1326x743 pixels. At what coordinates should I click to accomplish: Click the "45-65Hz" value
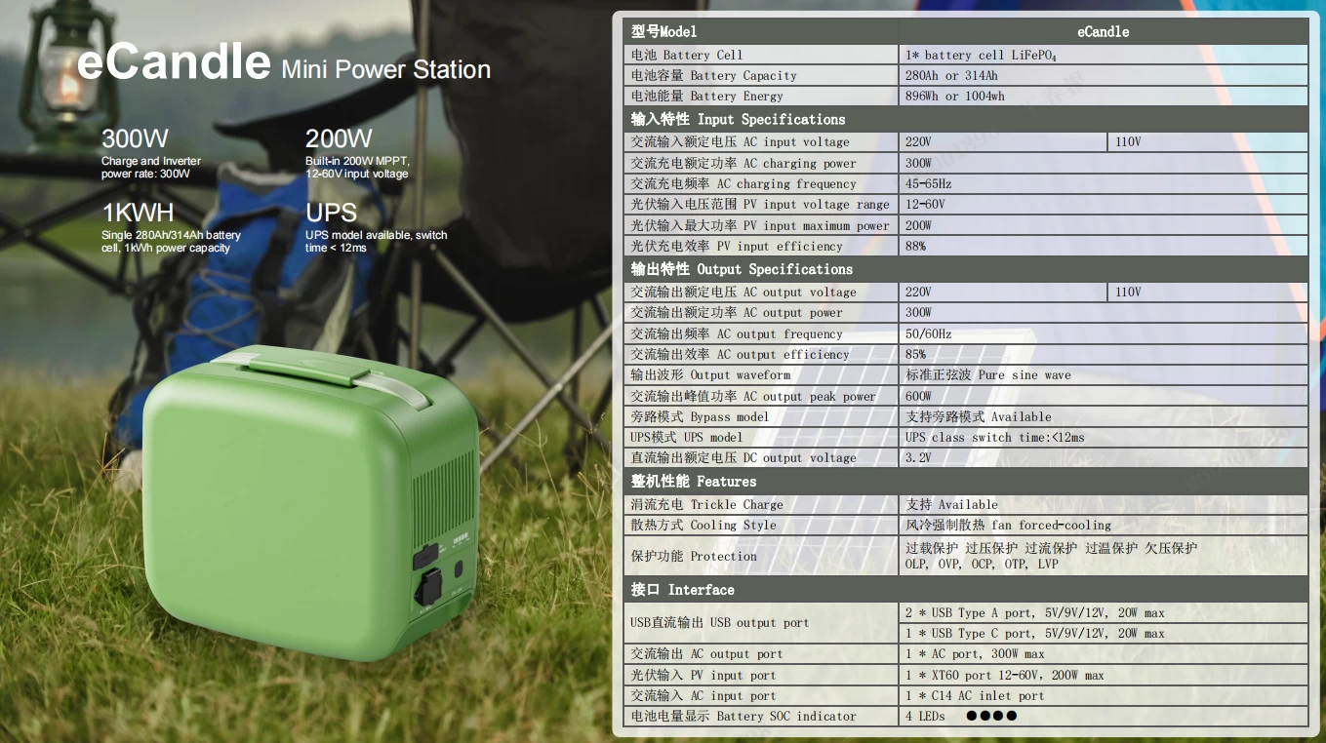click(928, 183)
